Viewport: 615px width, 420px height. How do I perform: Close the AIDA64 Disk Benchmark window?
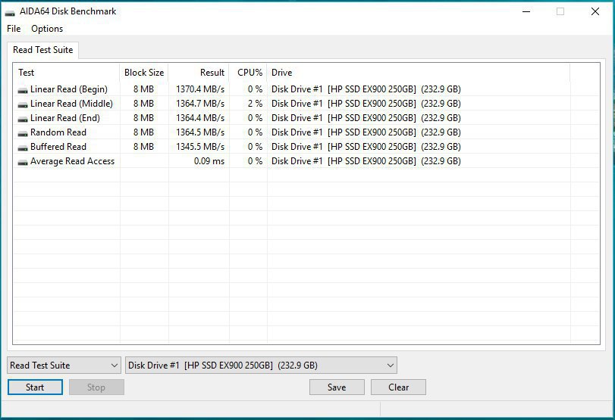(595, 11)
